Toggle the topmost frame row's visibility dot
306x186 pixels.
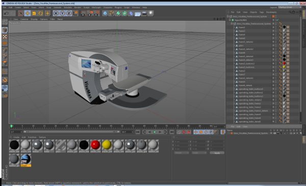click(x=273, y=27)
